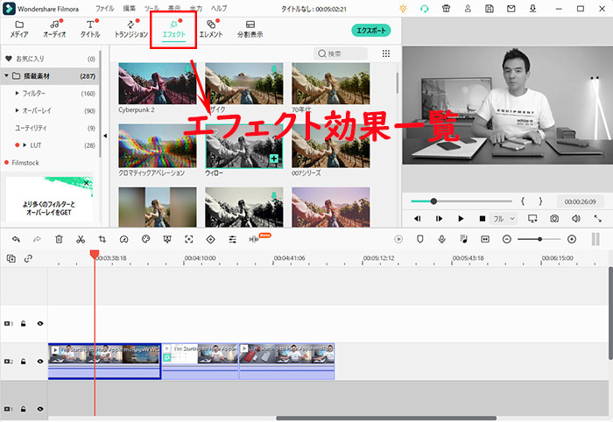Image resolution: width=613 pixels, height=422 pixels.
Task: Open the 分割表示 split screen tab
Action: click(x=250, y=29)
